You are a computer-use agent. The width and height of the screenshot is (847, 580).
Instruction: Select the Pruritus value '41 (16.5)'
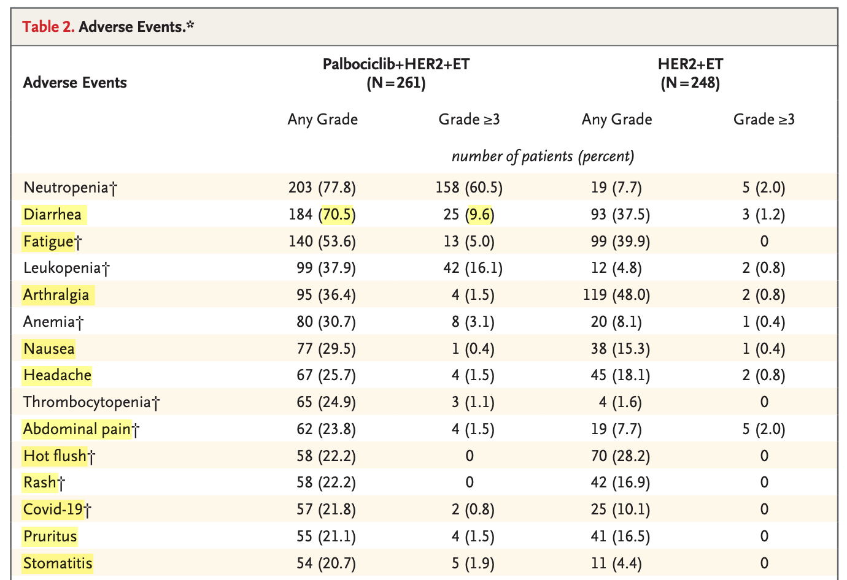click(620, 536)
